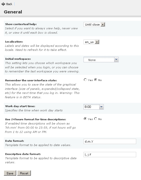Image resolution: width=141 pixels, height=180 pixels.
Task: Click the Date format d.m.Y field
Action: (x=110, y=142)
